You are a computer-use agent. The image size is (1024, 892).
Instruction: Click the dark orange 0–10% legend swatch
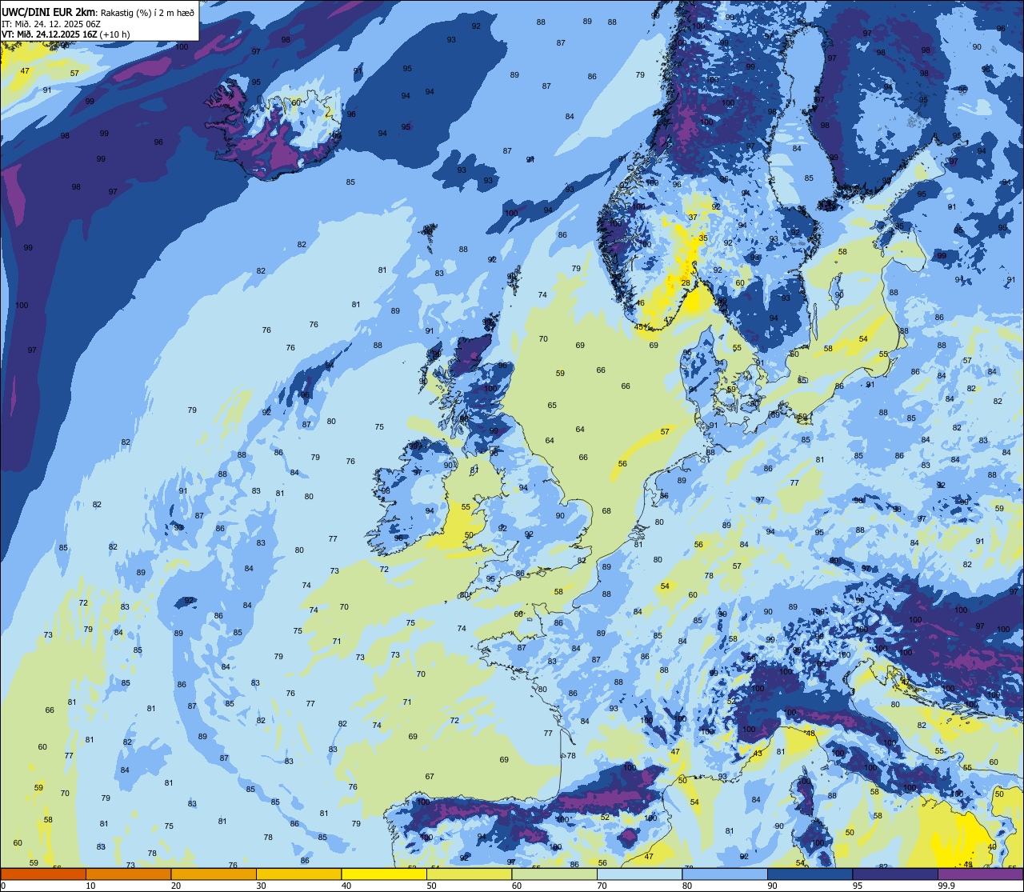[x=43, y=874]
